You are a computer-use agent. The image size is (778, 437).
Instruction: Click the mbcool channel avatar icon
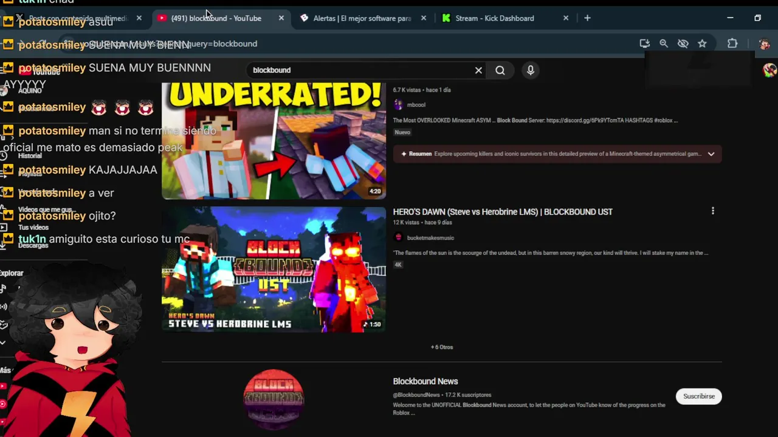(x=398, y=105)
